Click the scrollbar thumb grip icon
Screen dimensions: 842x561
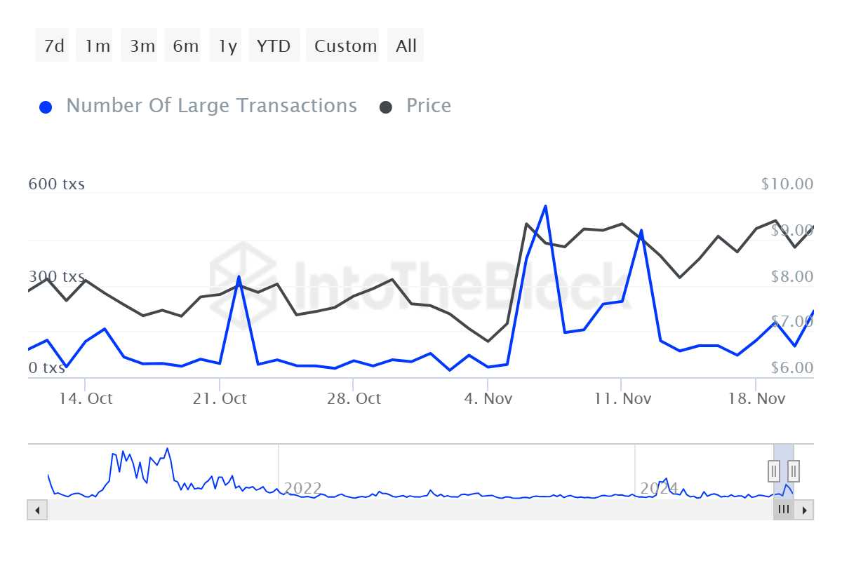(783, 510)
